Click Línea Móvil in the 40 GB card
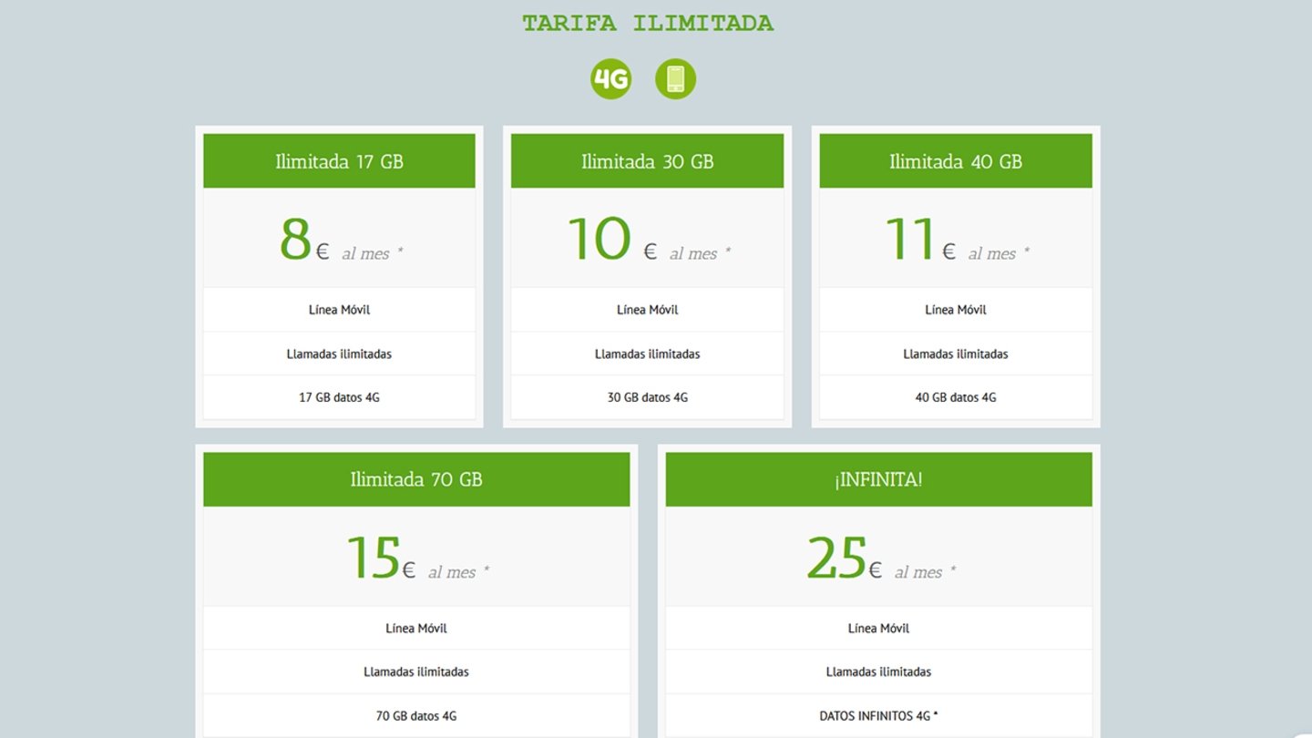The width and height of the screenshot is (1312, 738). point(956,310)
